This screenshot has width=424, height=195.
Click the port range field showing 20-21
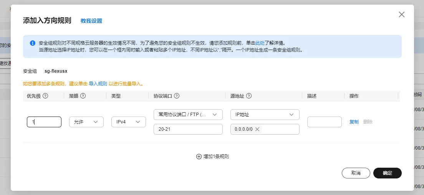pos(188,129)
